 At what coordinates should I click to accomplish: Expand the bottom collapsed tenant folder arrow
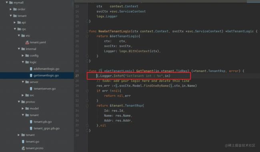(19, 135)
